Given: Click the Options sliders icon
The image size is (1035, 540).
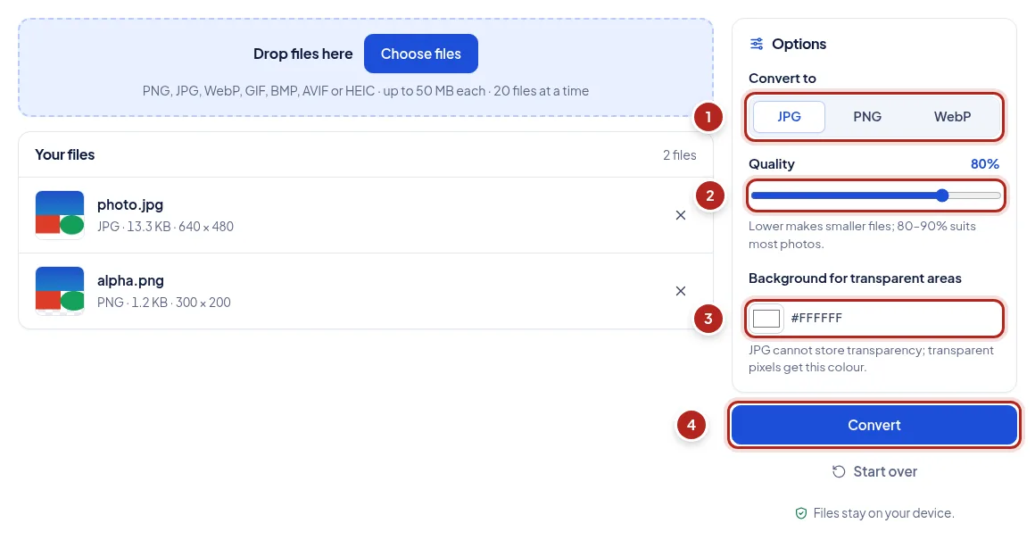Looking at the screenshot, I should point(757,45).
